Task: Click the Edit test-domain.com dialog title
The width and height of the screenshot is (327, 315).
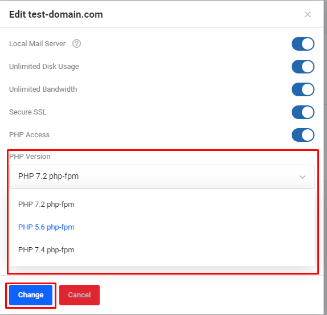Action: point(56,15)
